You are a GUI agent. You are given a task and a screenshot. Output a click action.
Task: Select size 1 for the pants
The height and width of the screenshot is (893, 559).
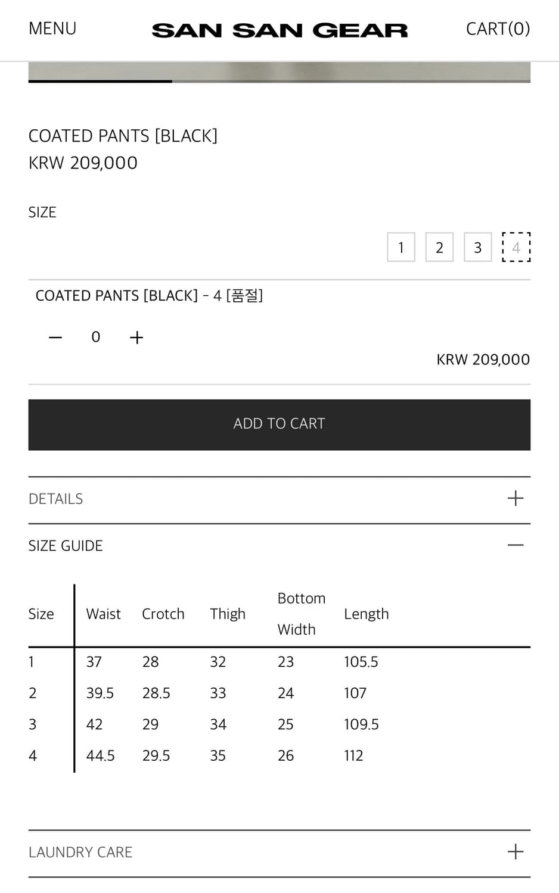400,247
